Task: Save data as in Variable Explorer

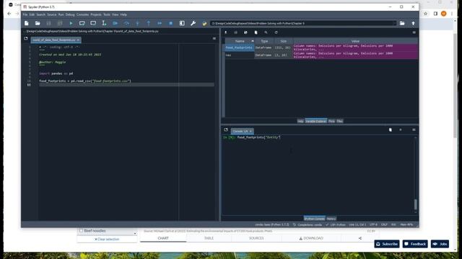Action: (245, 32)
